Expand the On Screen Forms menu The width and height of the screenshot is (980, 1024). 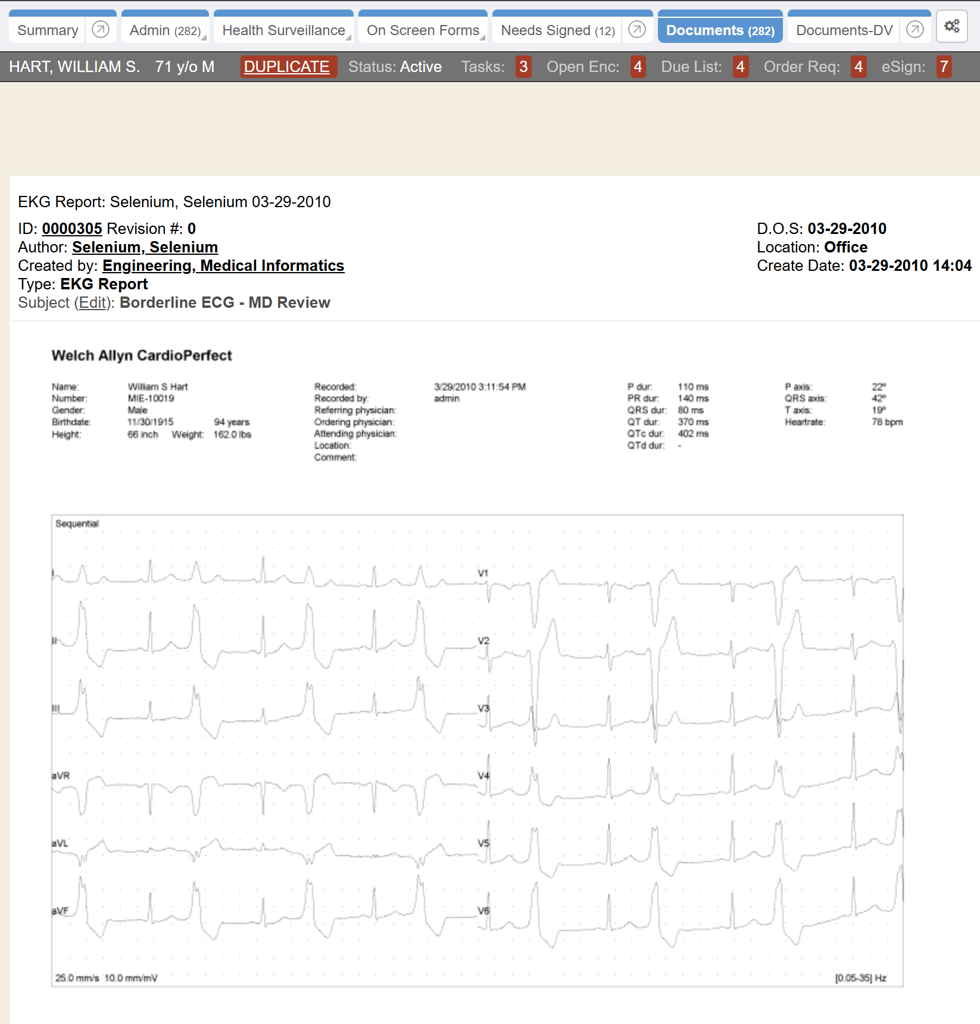tap(482, 38)
